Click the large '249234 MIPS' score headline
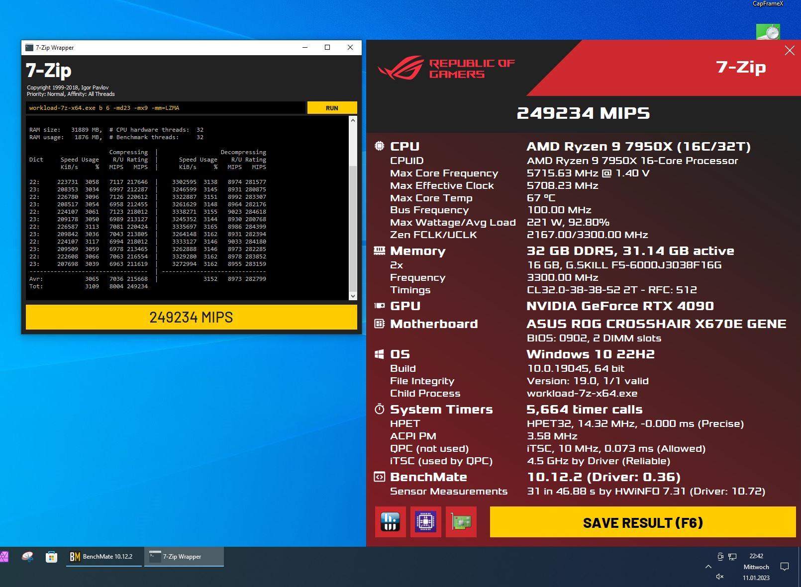This screenshot has width=801, height=587. point(583,113)
